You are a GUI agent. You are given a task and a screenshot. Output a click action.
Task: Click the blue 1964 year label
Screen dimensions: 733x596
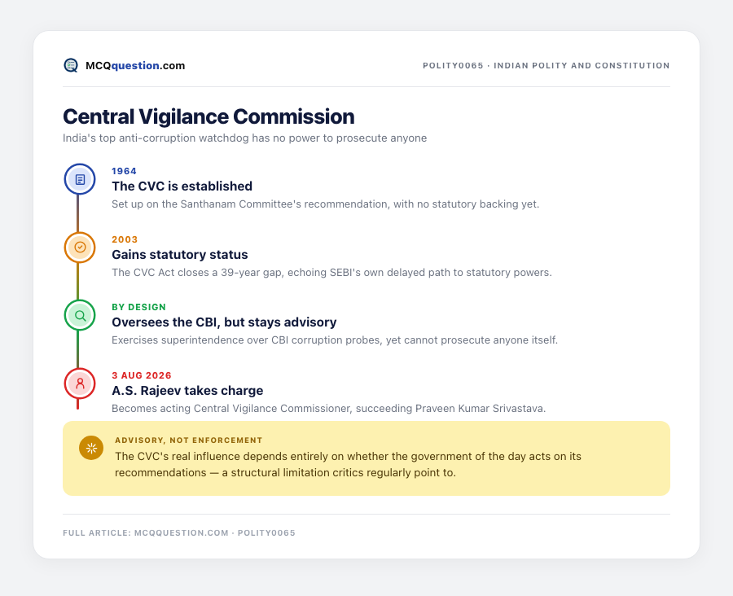[x=124, y=171]
